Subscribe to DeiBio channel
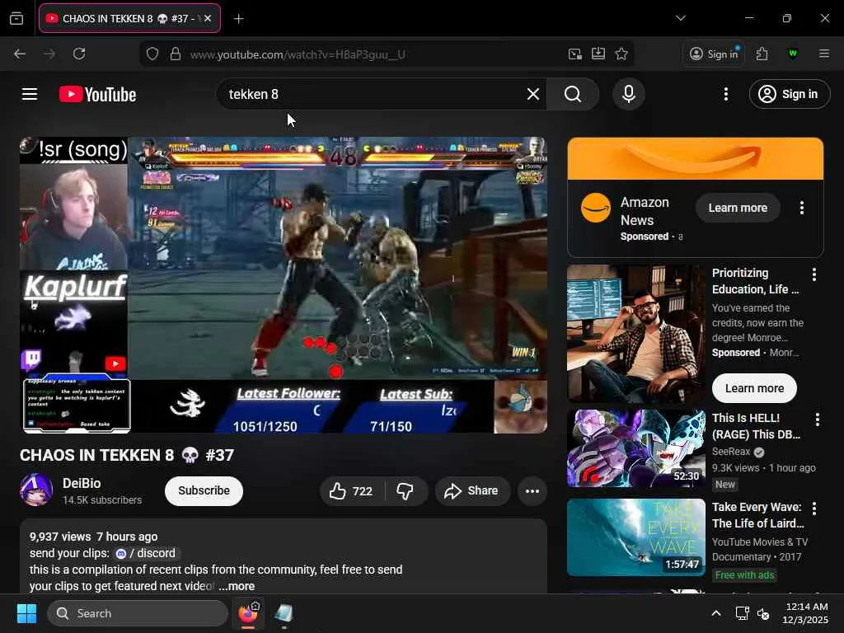Screen dimensions: 844x633 [204, 491]
